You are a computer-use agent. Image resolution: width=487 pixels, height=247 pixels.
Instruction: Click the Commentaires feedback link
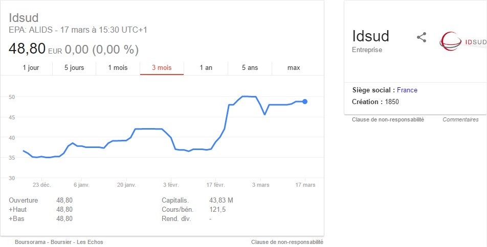[x=460, y=120]
